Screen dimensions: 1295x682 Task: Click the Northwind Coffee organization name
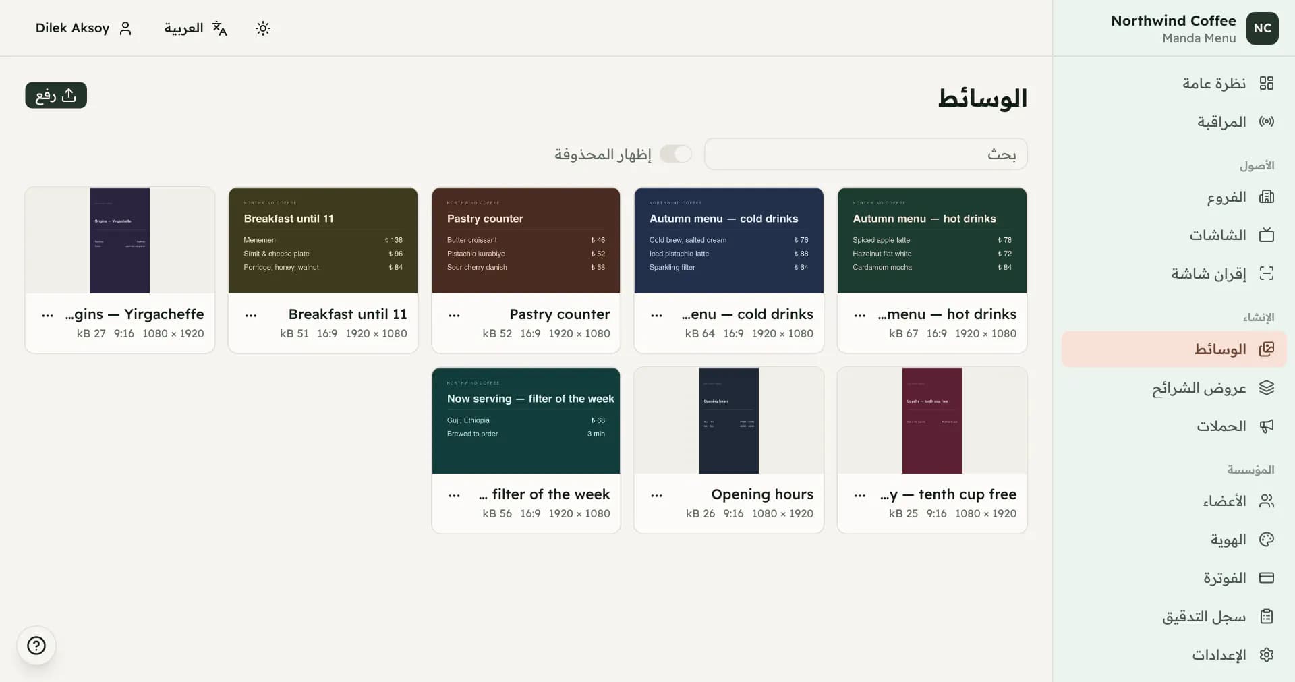tap(1174, 21)
